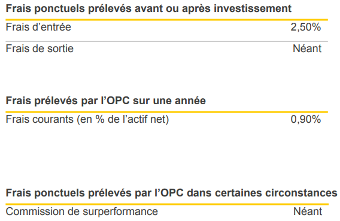
Task: Click the 2,50% entry fee value
Action: click(306, 27)
